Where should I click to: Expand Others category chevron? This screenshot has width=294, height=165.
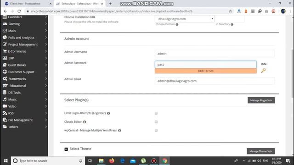[x=46, y=127]
